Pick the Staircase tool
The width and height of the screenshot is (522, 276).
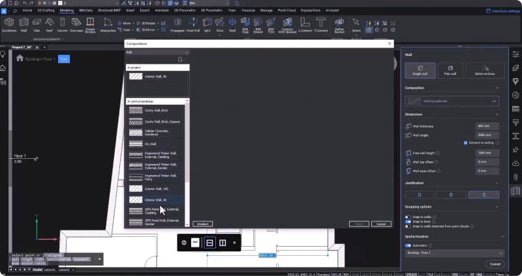point(76,25)
